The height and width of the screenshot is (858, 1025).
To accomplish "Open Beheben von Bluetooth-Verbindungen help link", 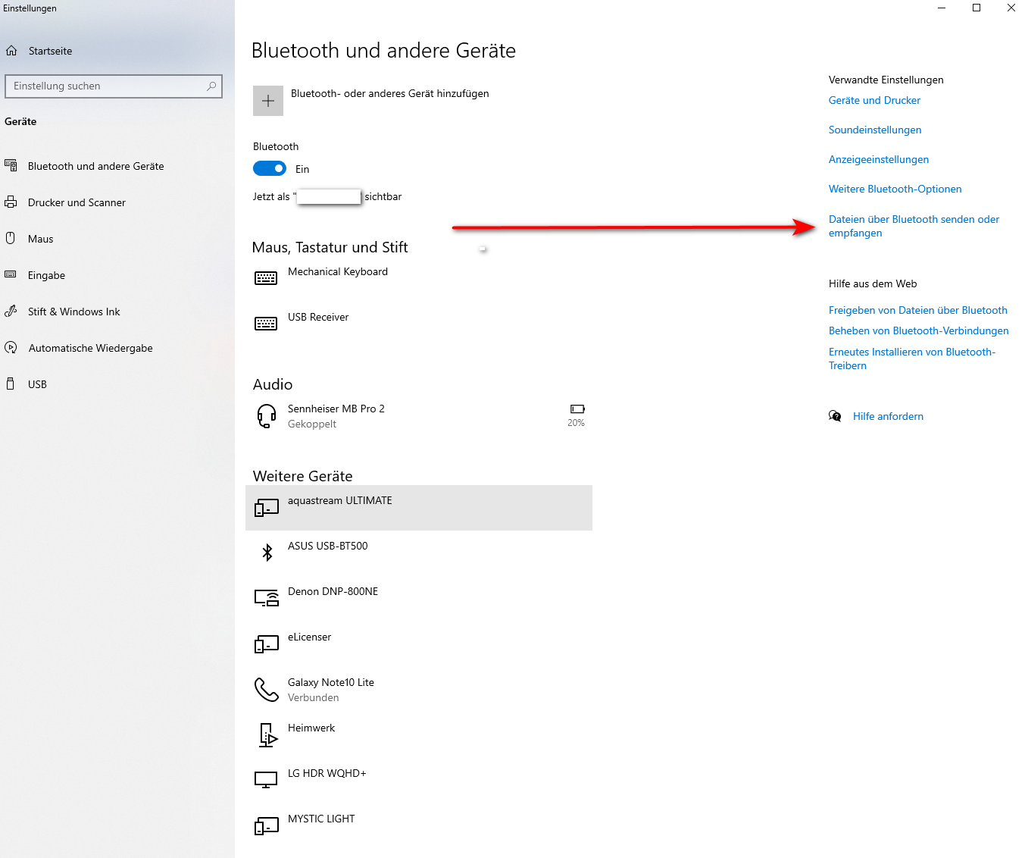I will [x=918, y=330].
